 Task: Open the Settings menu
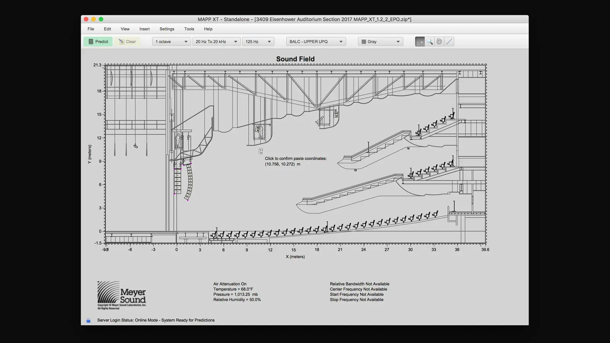(x=167, y=29)
